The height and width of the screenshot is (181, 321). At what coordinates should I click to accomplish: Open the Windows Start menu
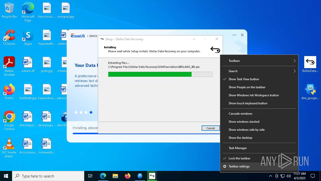(x=6, y=176)
